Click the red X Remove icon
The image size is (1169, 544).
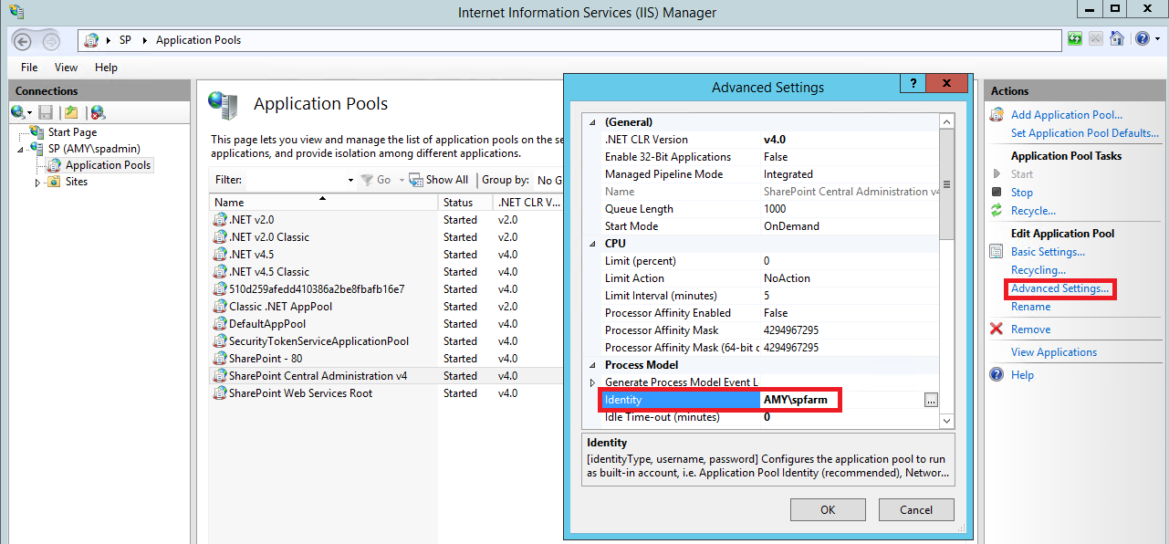(x=997, y=330)
